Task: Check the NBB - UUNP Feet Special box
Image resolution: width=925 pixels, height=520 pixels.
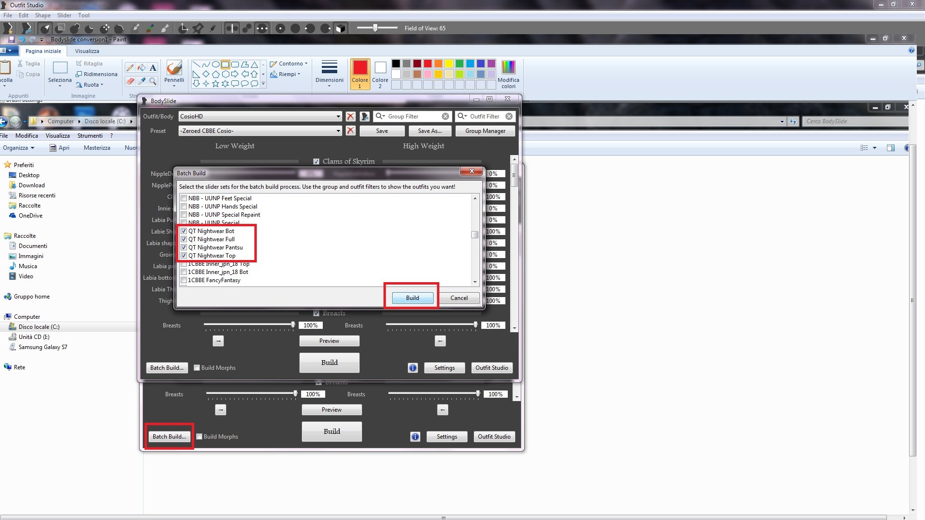Action: [x=184, y=198]
